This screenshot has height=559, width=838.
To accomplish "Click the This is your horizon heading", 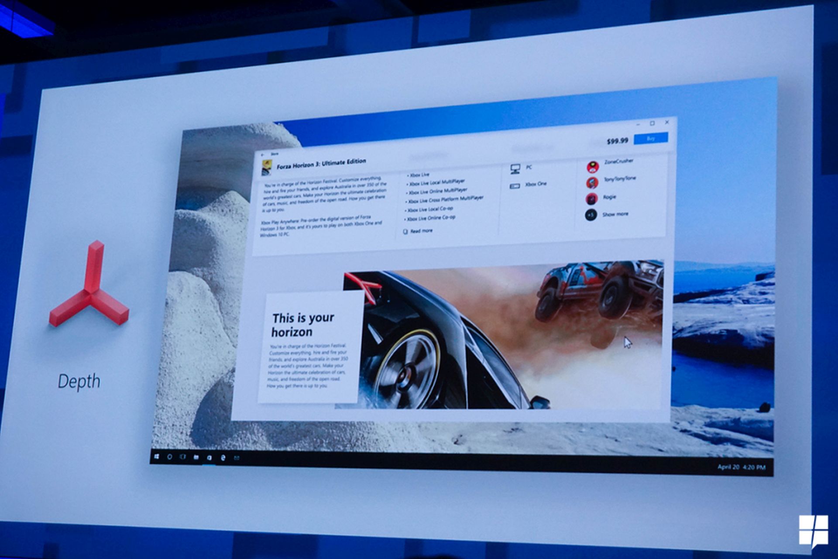I will tap(303, 325).
